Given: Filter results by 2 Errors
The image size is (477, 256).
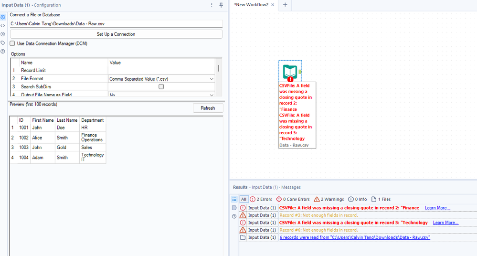Looking at the screenshot, I should tap(261, 199).
